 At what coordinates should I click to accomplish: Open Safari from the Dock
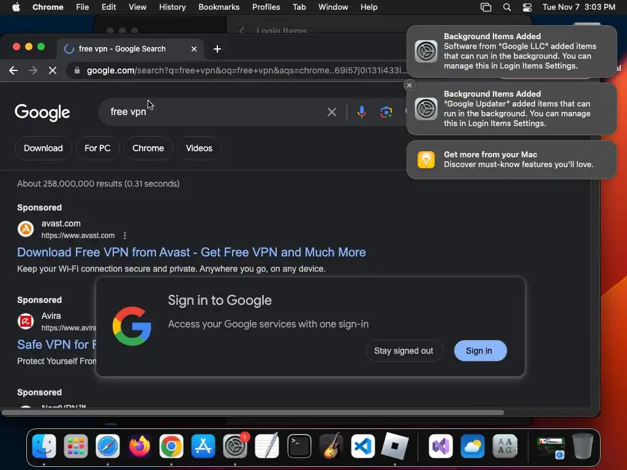coord(108,446)
